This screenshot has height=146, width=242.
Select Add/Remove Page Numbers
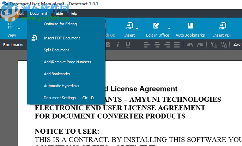pyautogui.click(x=66, y=62)
